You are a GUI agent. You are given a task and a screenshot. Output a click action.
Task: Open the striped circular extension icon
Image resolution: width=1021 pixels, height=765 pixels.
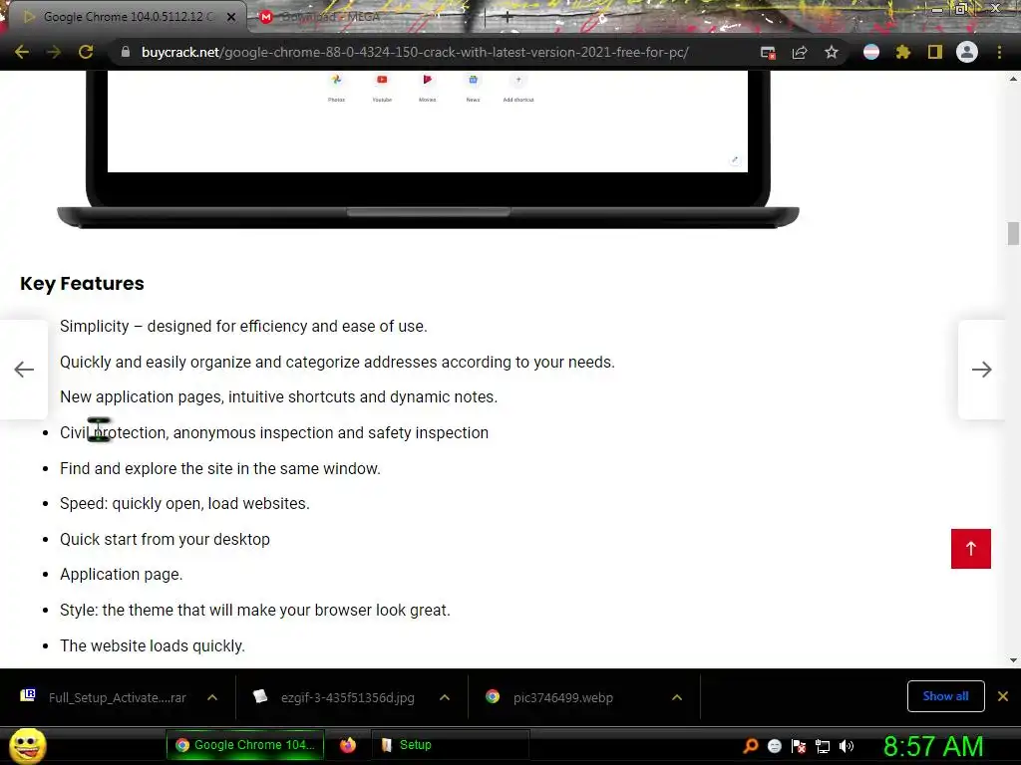pyautogui.click(x=871, y=52)
